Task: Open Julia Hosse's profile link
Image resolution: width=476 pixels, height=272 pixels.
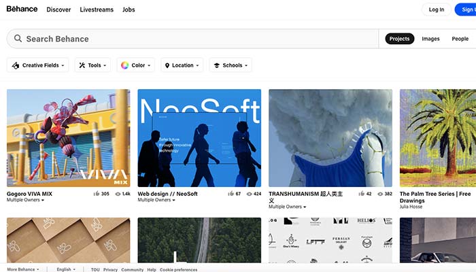Action: pos(411,207)
